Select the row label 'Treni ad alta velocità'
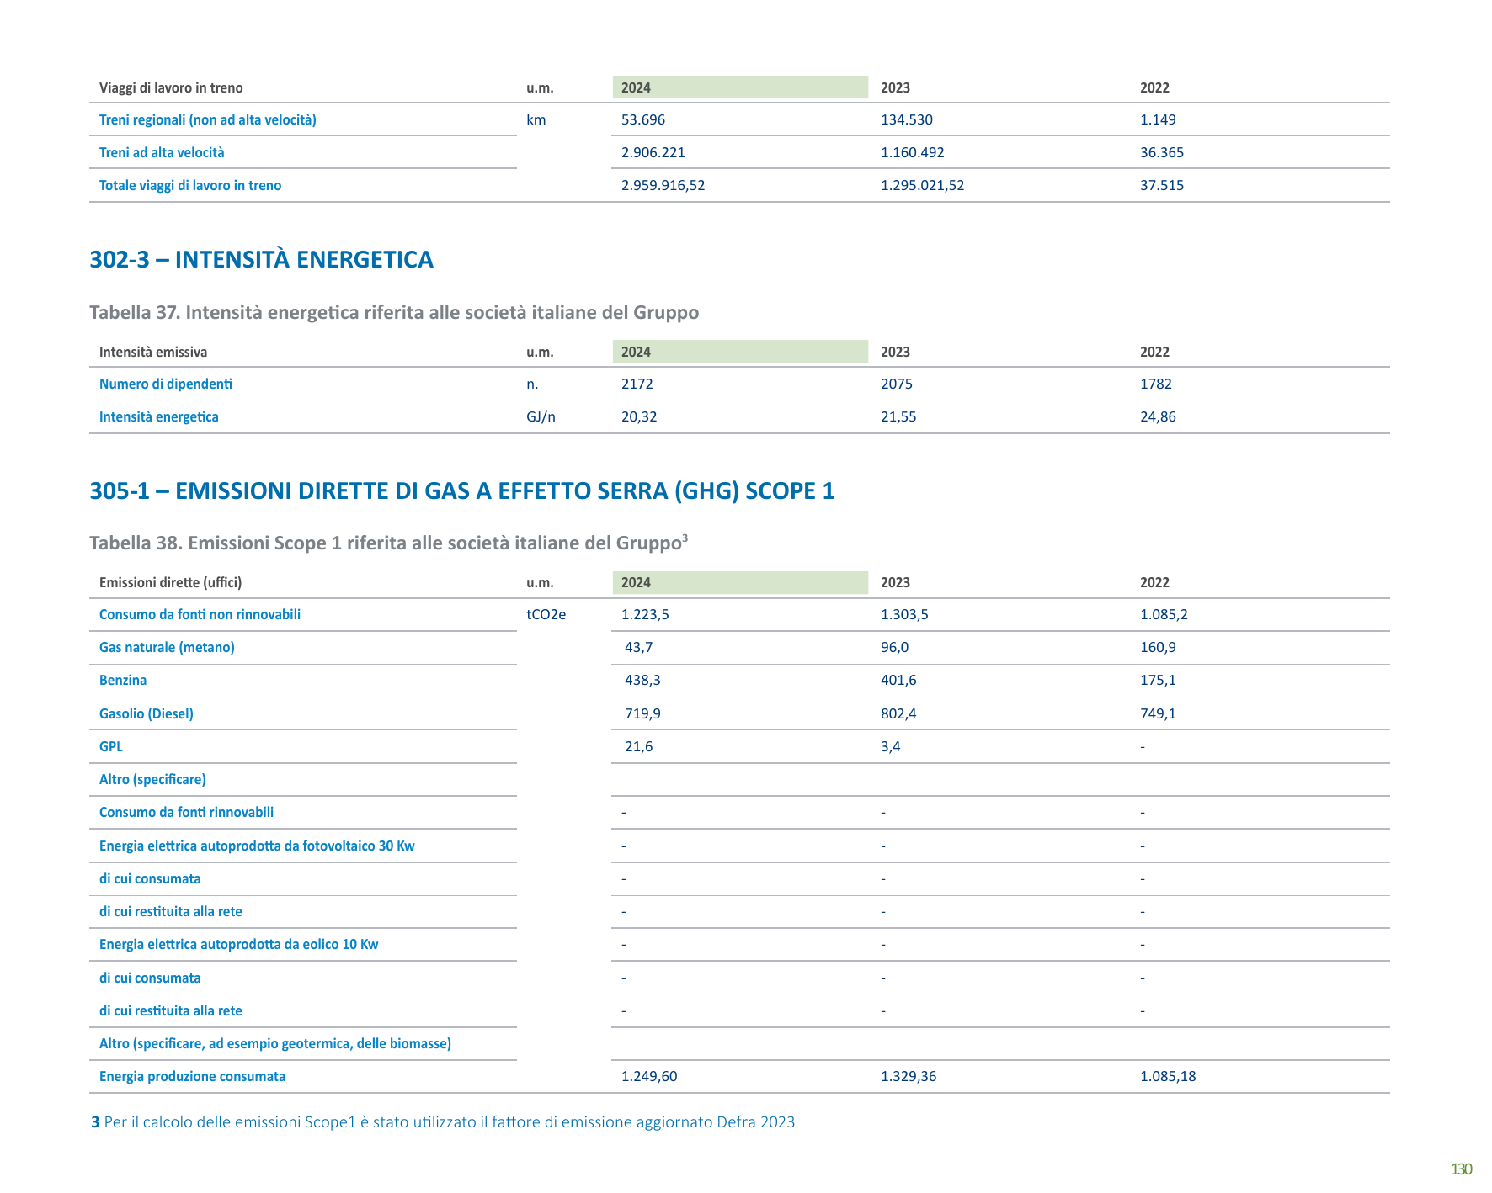This screenshot has height=1193, width=1492. click(x=162, y=152)
